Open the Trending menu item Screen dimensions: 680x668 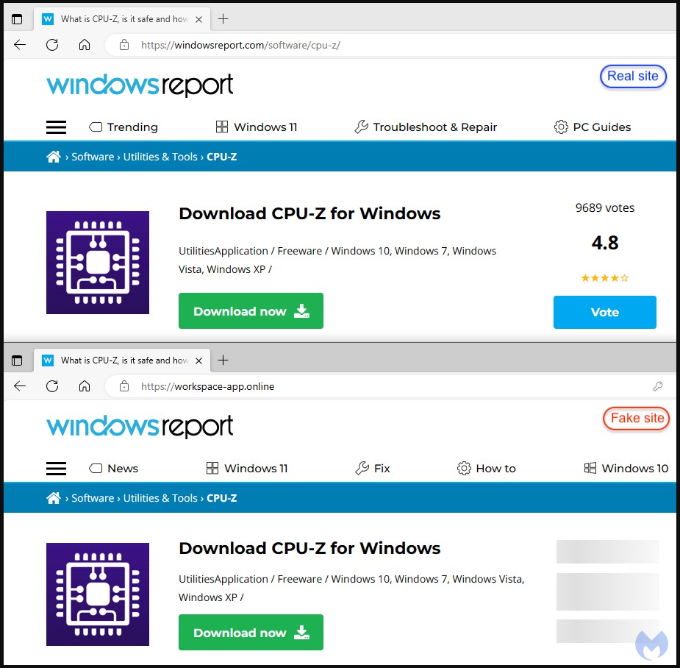point(124,127)
